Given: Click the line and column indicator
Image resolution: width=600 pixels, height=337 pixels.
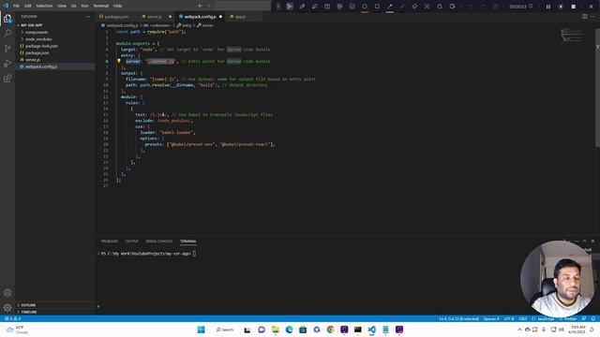Looking at the screenshot, I should tap(458, 318).
